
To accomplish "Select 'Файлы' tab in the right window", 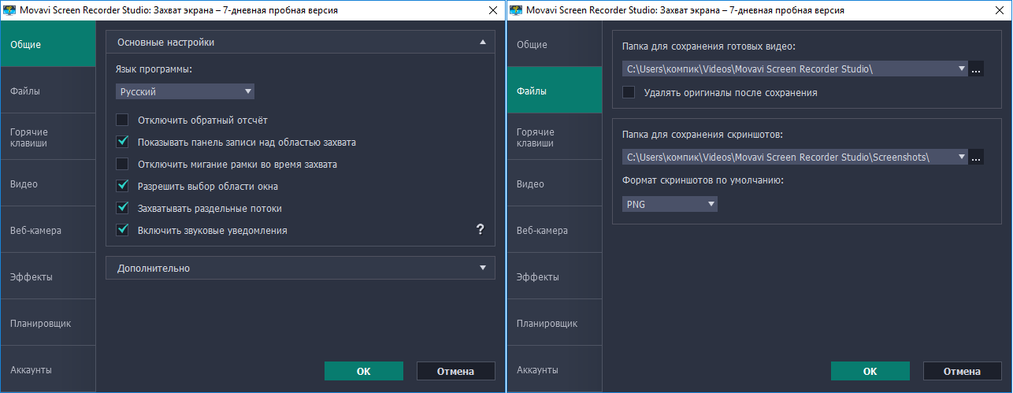I will 555,91.
